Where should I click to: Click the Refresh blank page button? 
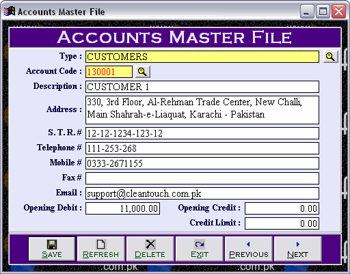coord(101,249)
